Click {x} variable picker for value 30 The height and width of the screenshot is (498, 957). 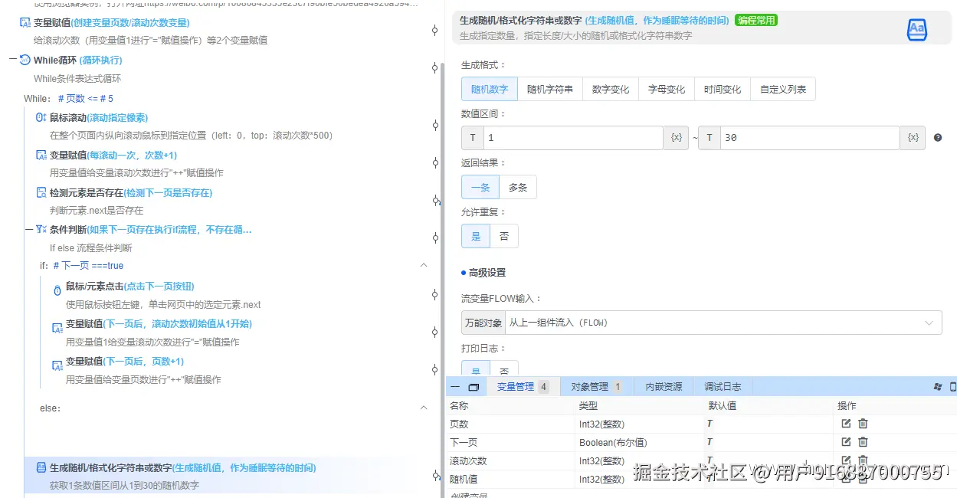pos(913,138)
